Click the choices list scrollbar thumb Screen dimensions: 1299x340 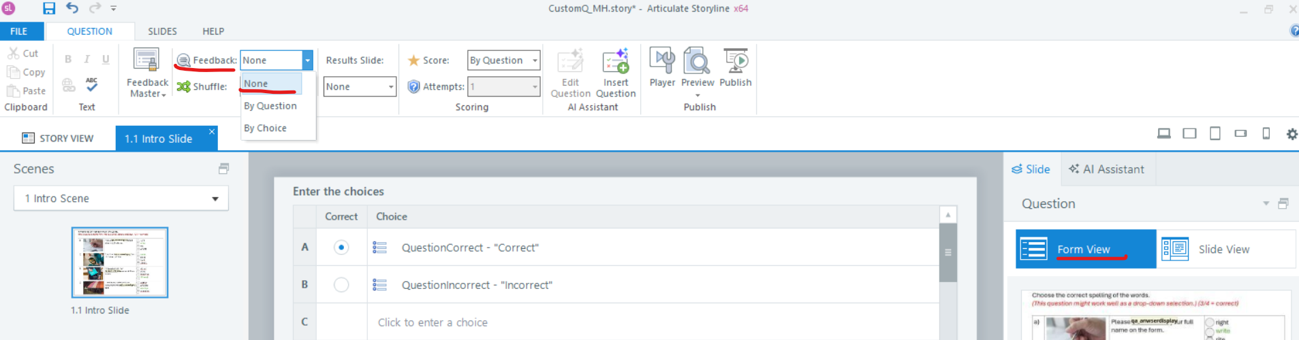[x=948, y=252]
